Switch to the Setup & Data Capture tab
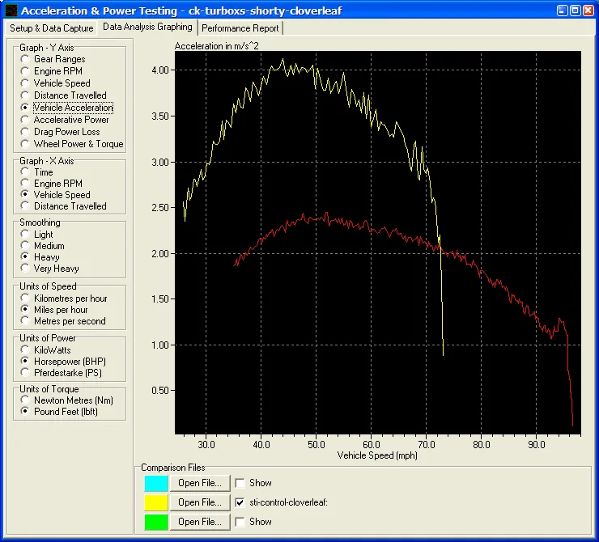Viewport: 599px width, 542px height. coord(51,28)
